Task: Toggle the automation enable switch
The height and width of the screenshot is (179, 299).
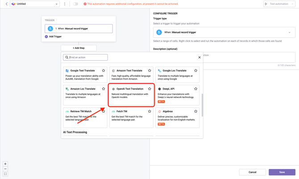Action: point(75,4)
